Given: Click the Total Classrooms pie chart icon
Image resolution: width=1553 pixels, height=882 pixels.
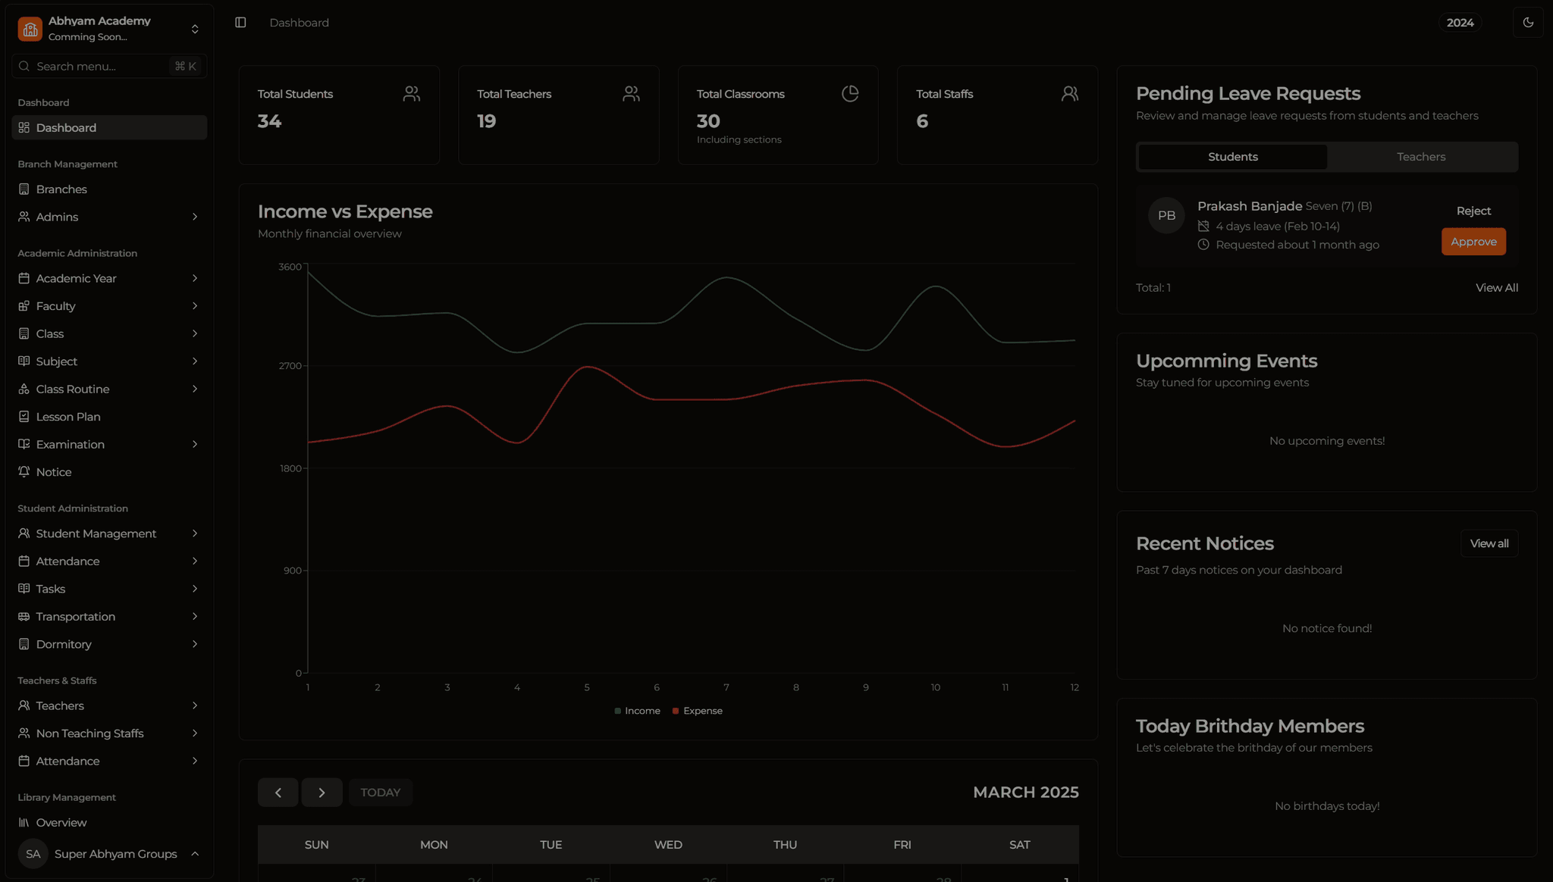Looking at the screenshot, I should coord(850,94).
